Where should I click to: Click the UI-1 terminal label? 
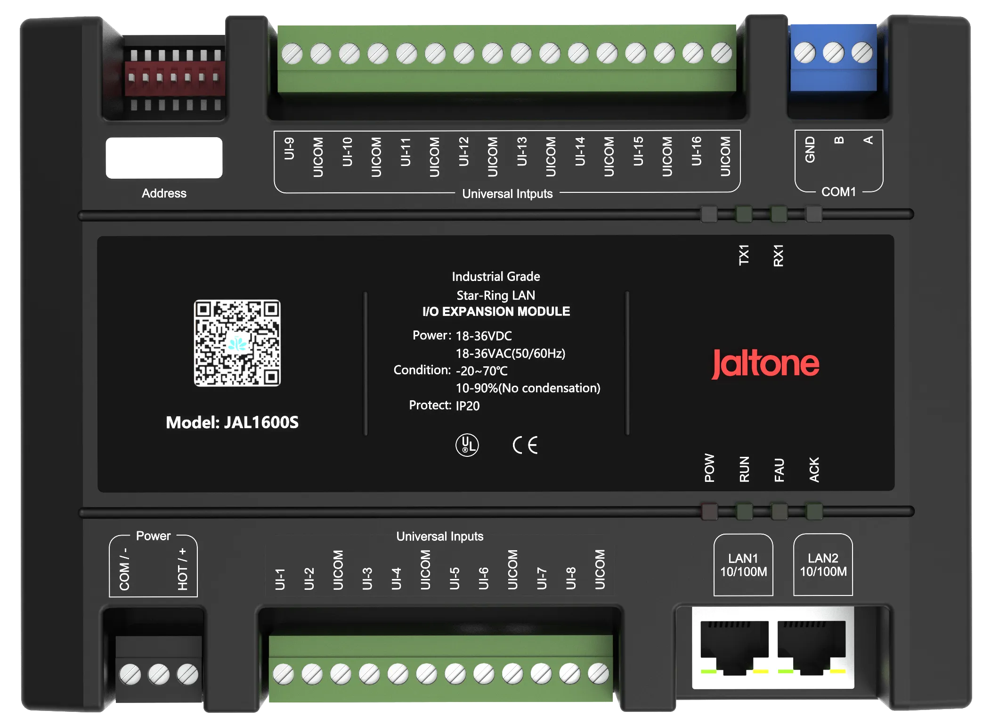[280, 579]
